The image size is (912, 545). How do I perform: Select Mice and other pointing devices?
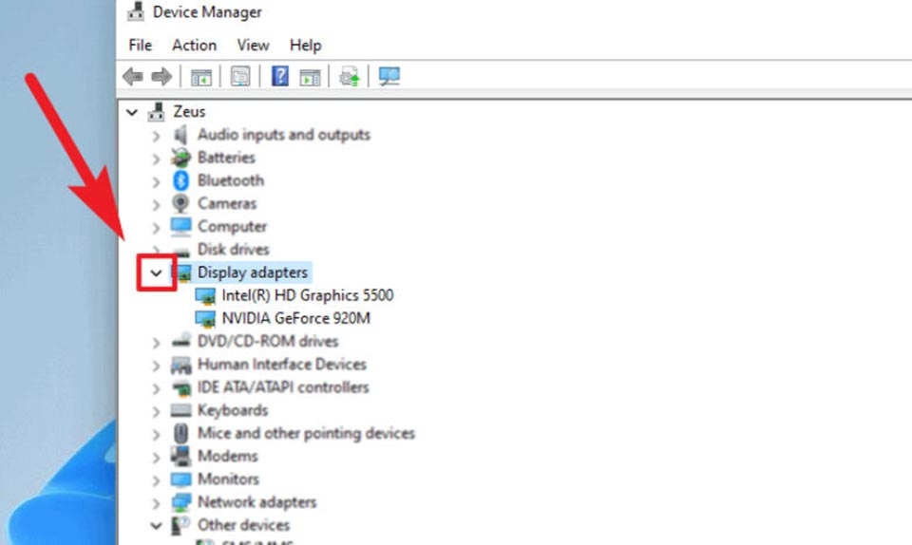coord(306,433)
